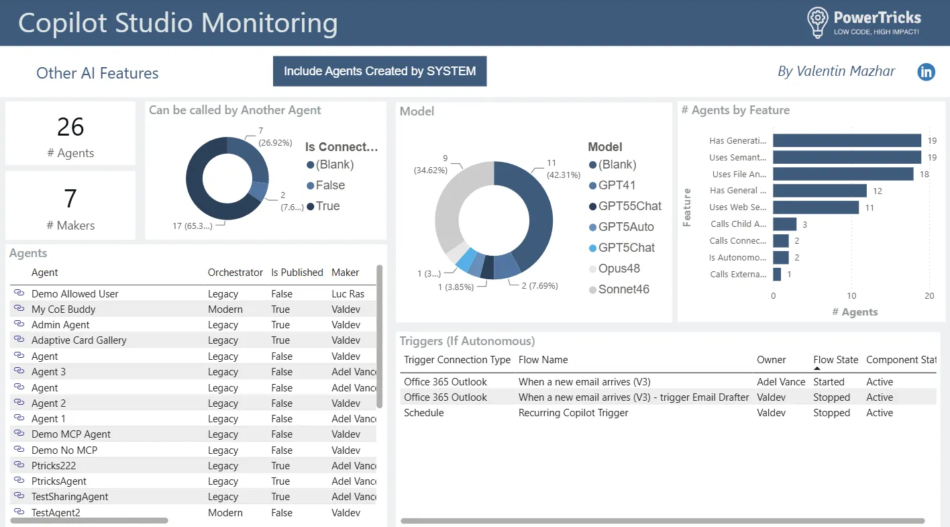
Task: Select (Blank) in Is Connect legend
Action: [x=329, y=164]
